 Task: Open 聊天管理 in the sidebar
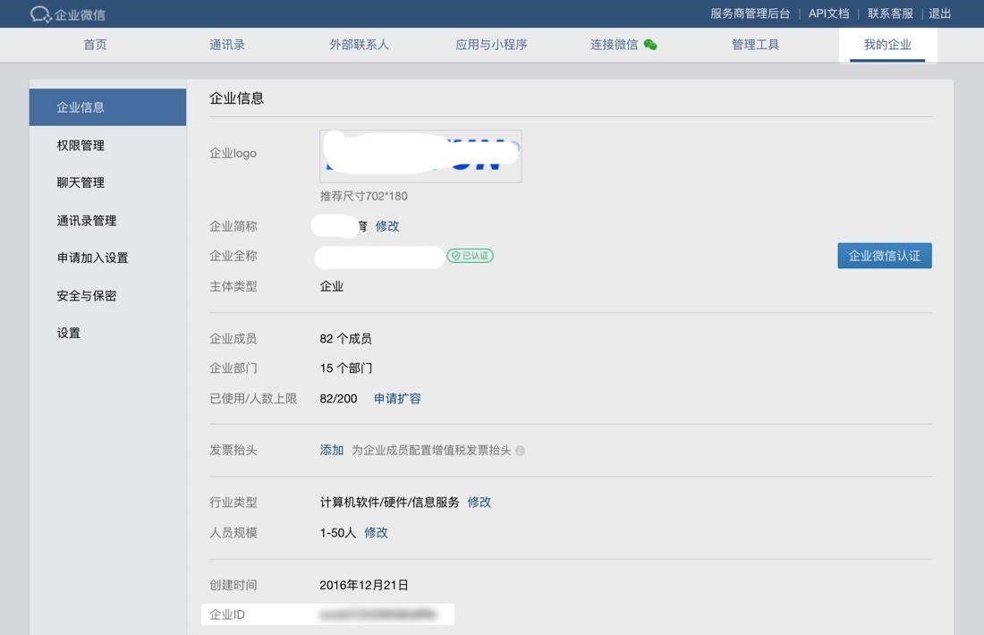pos(81,182)
